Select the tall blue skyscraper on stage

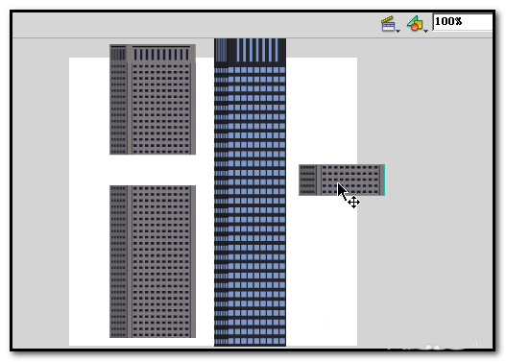[x=250, y=192]
